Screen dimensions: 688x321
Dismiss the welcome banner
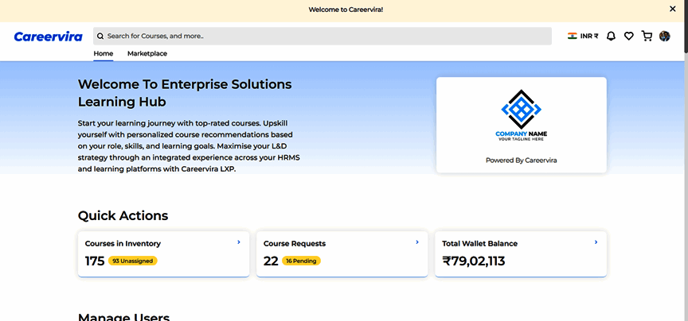tap(673, 9)
